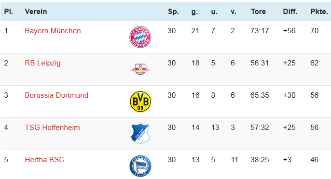Click the Tore column header
Viewport: 331px width, 179px height.
pos(259,12)
